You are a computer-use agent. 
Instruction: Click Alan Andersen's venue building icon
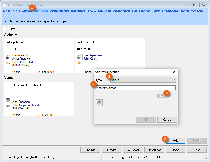(x=8, y=100)
